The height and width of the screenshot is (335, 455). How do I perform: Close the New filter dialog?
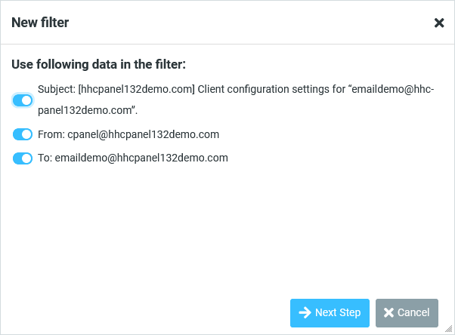(x=439, y=23)
